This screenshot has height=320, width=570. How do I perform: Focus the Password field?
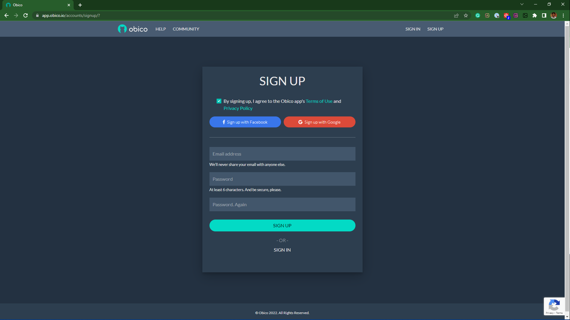tap(282, 179)
